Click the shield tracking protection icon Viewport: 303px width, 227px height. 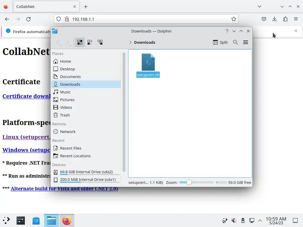[59, 19]
